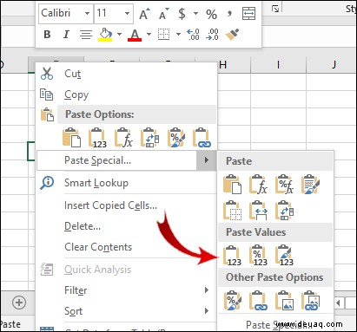Choose Cut from context menu
The image size is (357, 332).
[x=126, y=74]
